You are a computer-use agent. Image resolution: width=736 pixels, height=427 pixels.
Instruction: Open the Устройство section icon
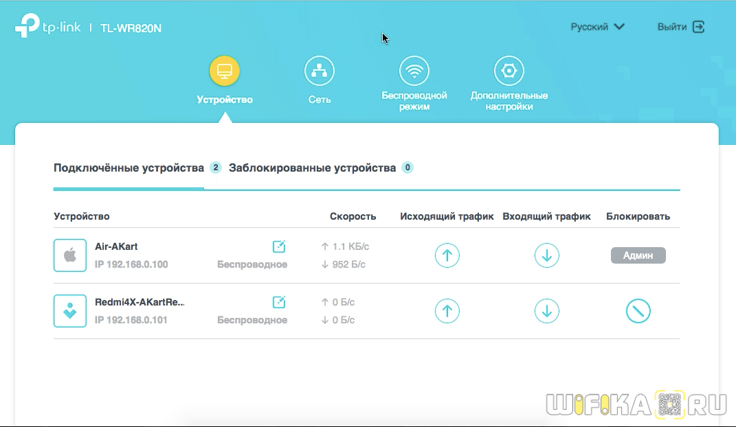click(225, 71)
